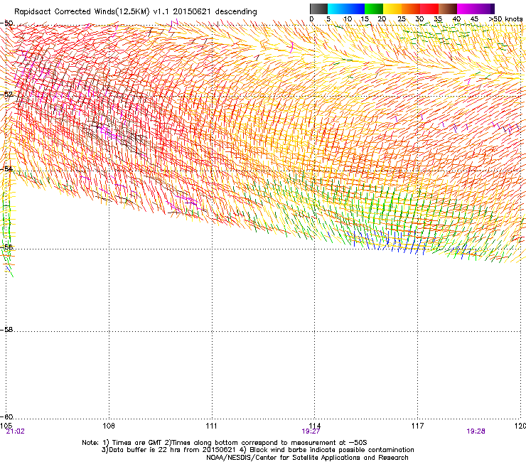This screenshot has width=526, height=462.
Task: Click the purple 19:28 time stamp
Action: (x=476, y=431)
